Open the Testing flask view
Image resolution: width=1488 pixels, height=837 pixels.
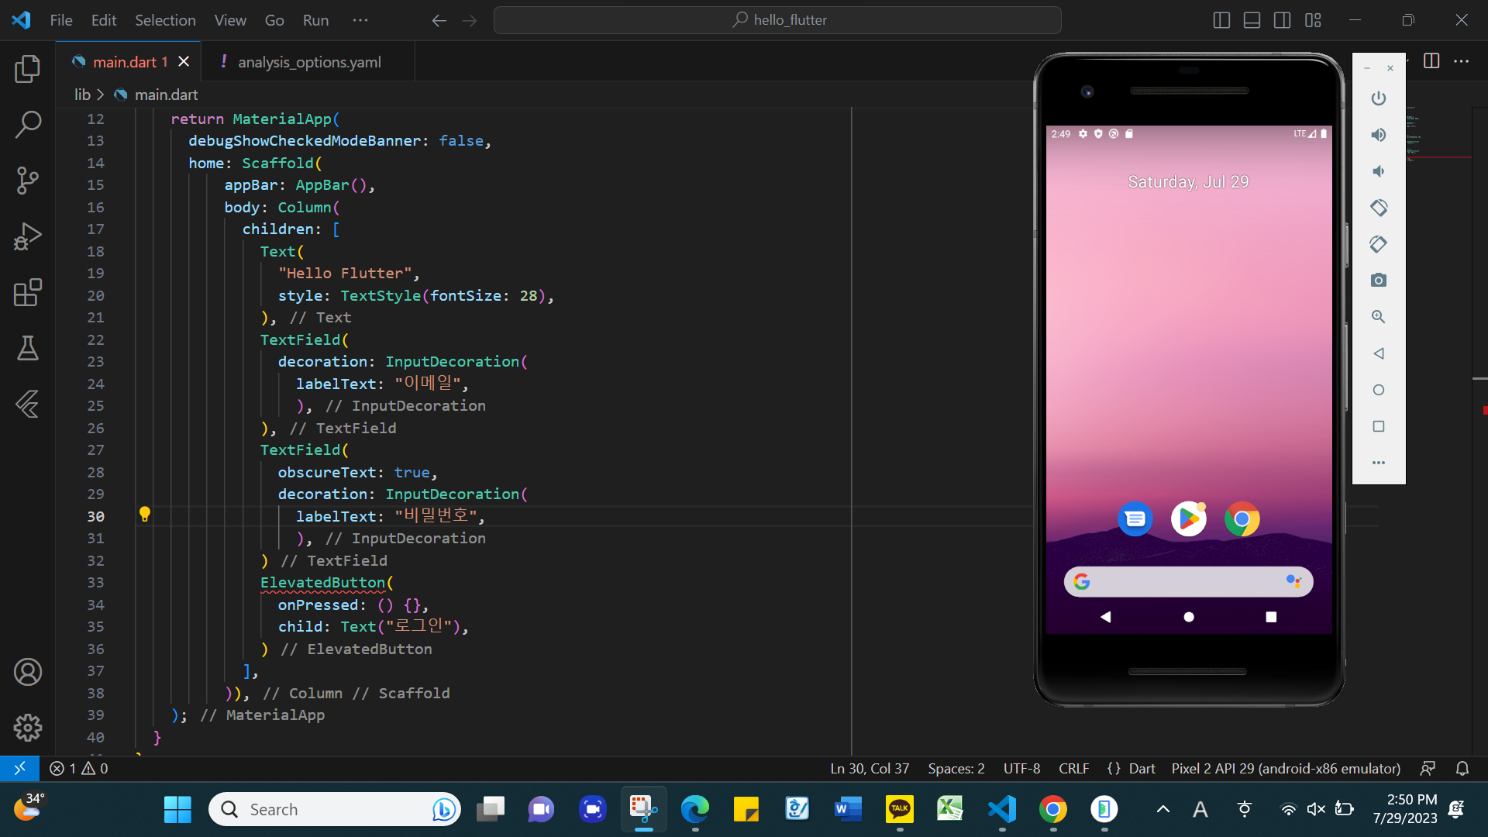pyautogui.click(x=28, y=348)
